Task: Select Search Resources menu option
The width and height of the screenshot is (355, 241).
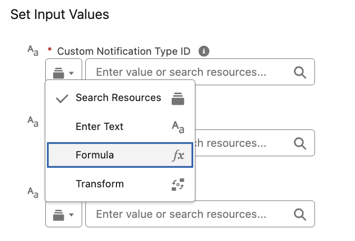Action: point(120,98)
